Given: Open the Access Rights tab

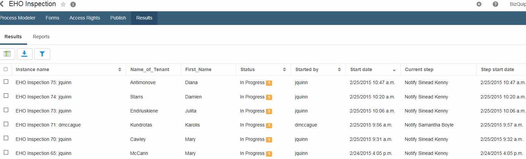Looking at the screenshot, I should pyautogui.click(x=85, y=18).
